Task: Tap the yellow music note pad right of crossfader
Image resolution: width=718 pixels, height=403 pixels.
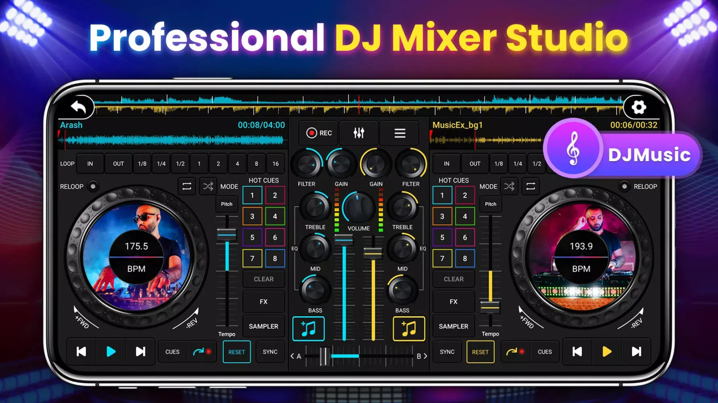Action: click(409, 328)
